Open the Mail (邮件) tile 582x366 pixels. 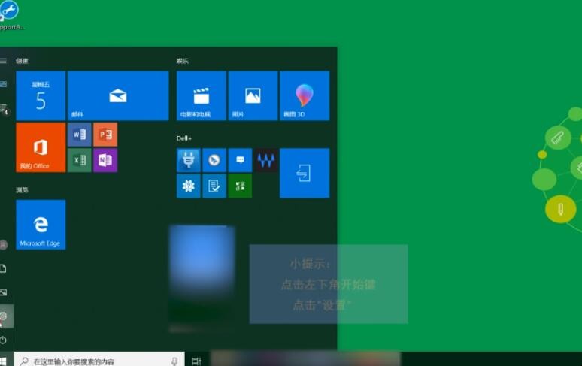coord(118,96)
